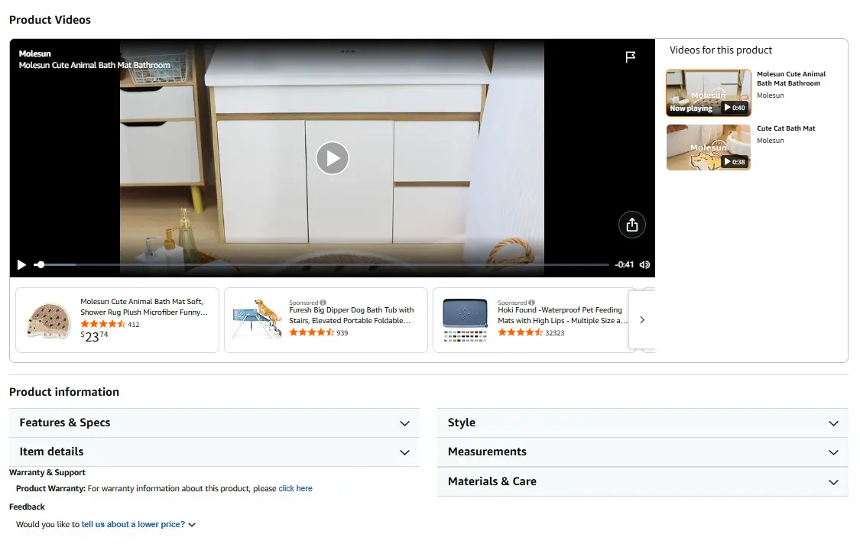This screenshot has height=544, width=860.
Task: Expand the Materials & Care section
Action: point(643,481)
